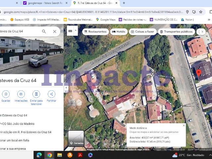This screenshot has height=159, width=212.
Task: Click the São João da Madeira plus code
Action: pyautogui.click(x=17, y=124)
